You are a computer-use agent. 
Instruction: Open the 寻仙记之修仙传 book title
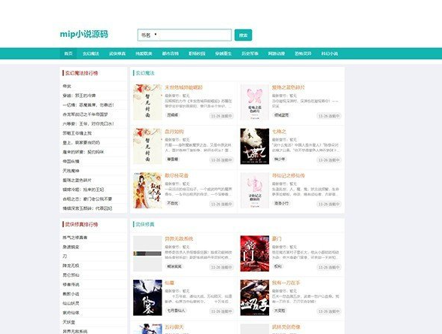click(x=289, y=175)
